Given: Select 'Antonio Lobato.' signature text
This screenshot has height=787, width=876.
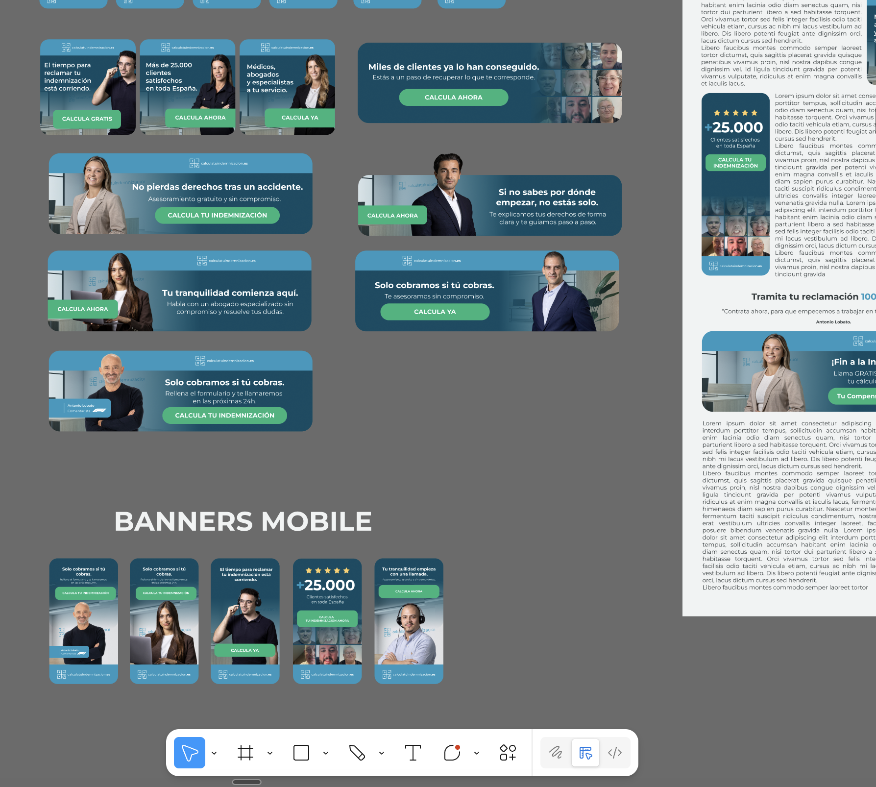Looking at the screenshot, I should click(x=833, y=322).
